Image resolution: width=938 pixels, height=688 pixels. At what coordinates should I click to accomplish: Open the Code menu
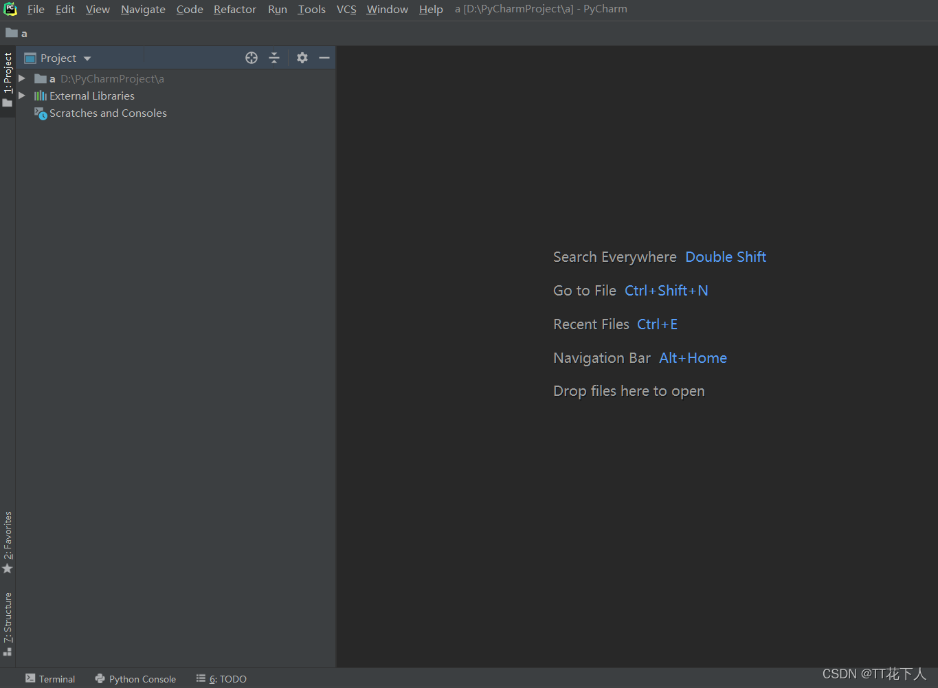pos(190,9)
